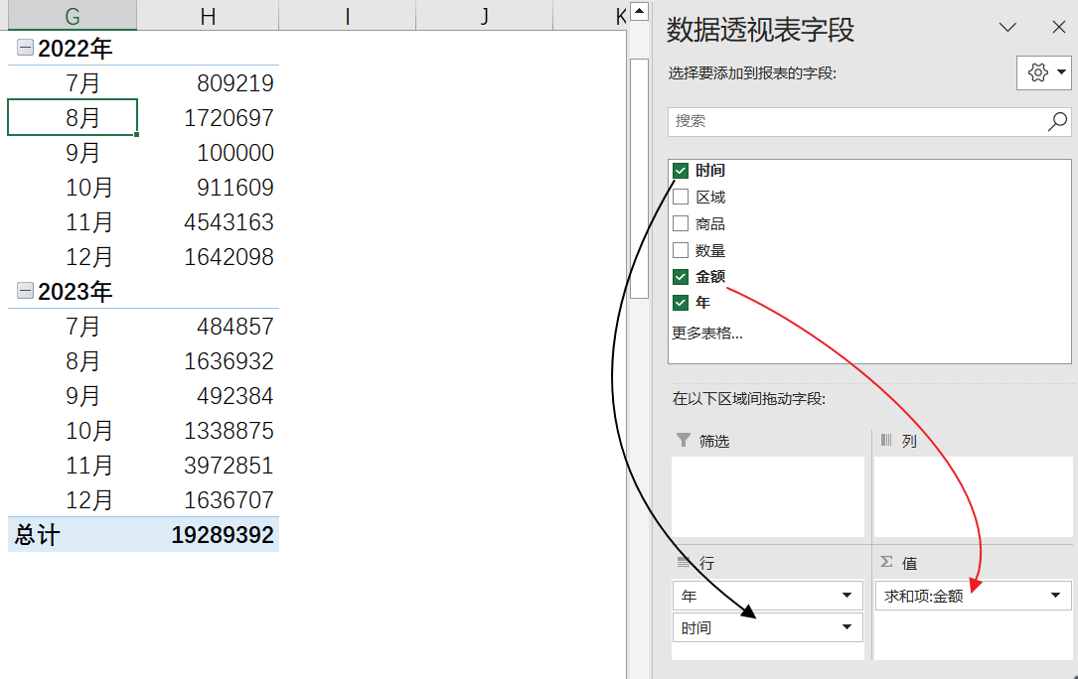Click the 区域 field name

coord(710,198)
